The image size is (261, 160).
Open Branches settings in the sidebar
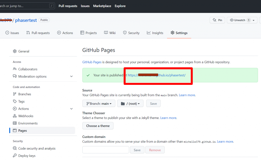(25, 94)
